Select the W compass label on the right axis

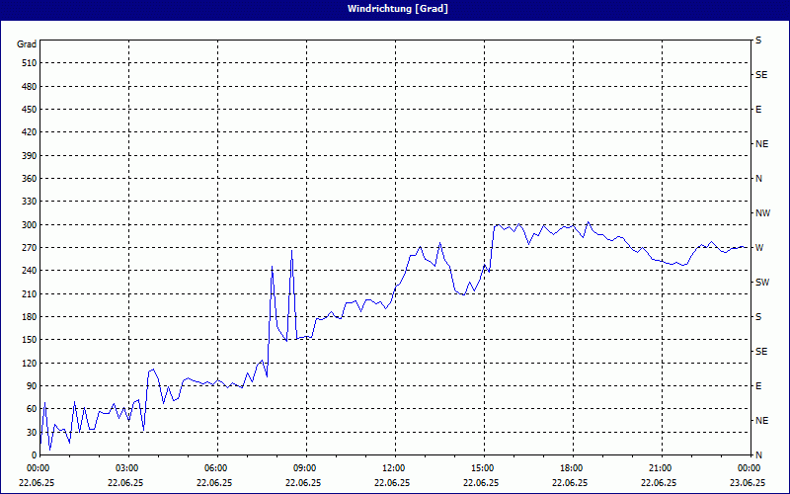point(759,248)
